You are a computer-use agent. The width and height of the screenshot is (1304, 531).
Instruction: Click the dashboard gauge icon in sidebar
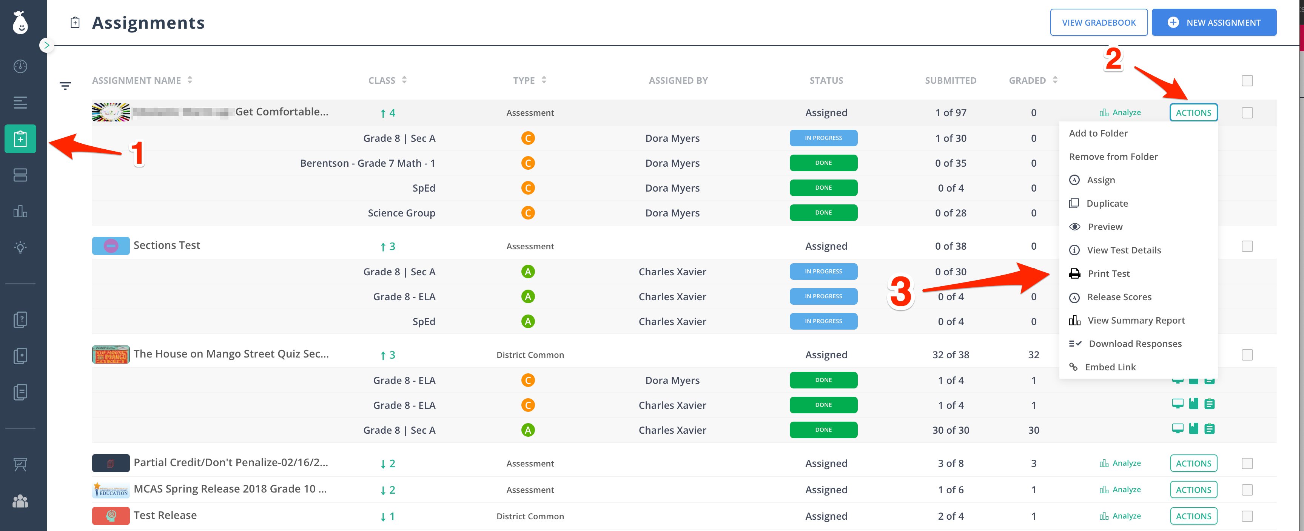click(20, 66)
